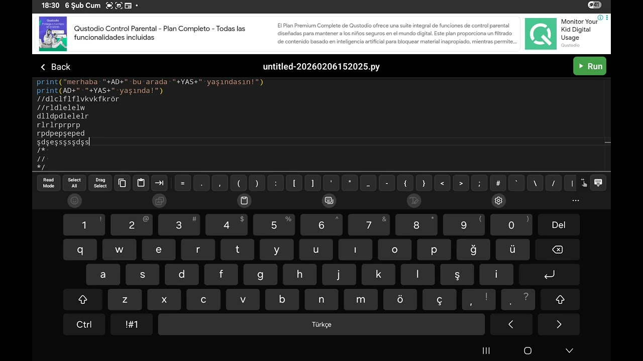Place the cursor in line '//rldlelelw'

[x=61, y=107]
